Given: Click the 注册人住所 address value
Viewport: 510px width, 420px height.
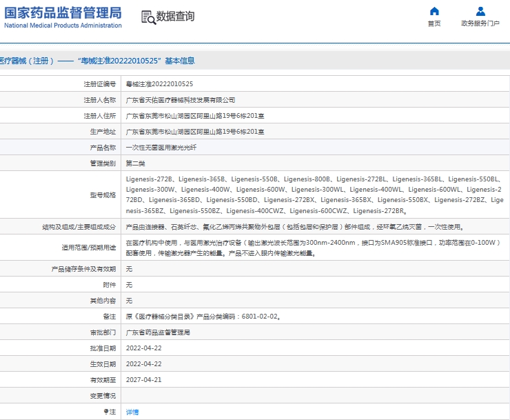Looking at the screenshot, I should 195,116.
